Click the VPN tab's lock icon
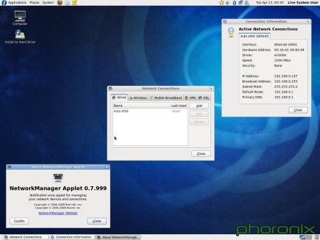The height and width of the screenshot is (240, 320). pos(186,98)
